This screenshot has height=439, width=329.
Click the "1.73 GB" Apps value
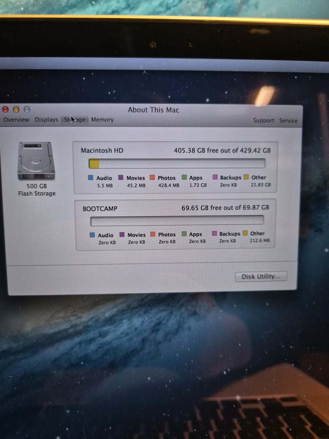pos(198,185)
